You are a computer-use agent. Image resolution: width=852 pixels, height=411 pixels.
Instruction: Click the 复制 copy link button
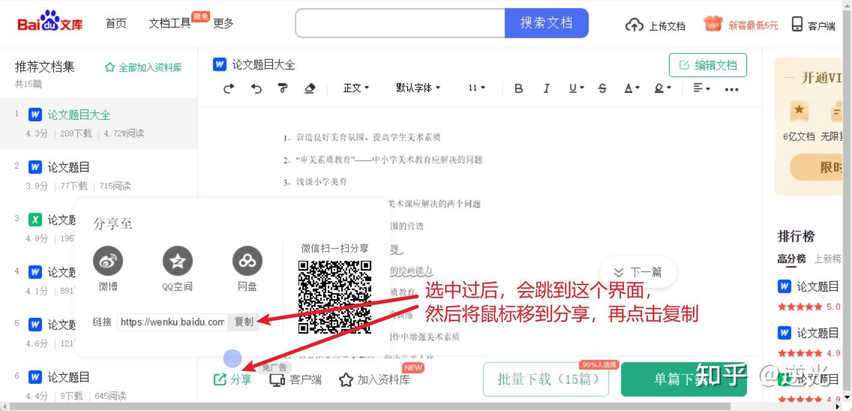(x=244, y=322)
